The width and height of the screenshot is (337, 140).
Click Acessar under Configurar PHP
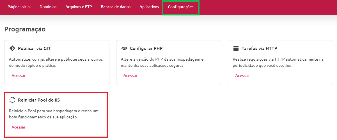(130, 75)
